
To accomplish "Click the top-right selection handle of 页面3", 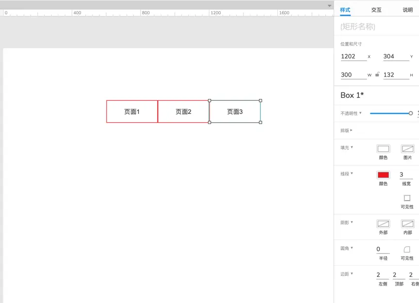I will point(260,101).
